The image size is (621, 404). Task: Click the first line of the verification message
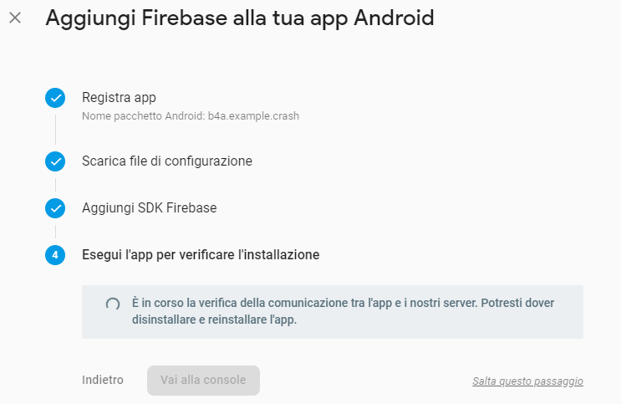(343, 302)
